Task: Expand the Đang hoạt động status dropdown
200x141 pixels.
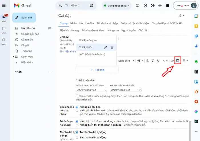Action: (117, 5)
